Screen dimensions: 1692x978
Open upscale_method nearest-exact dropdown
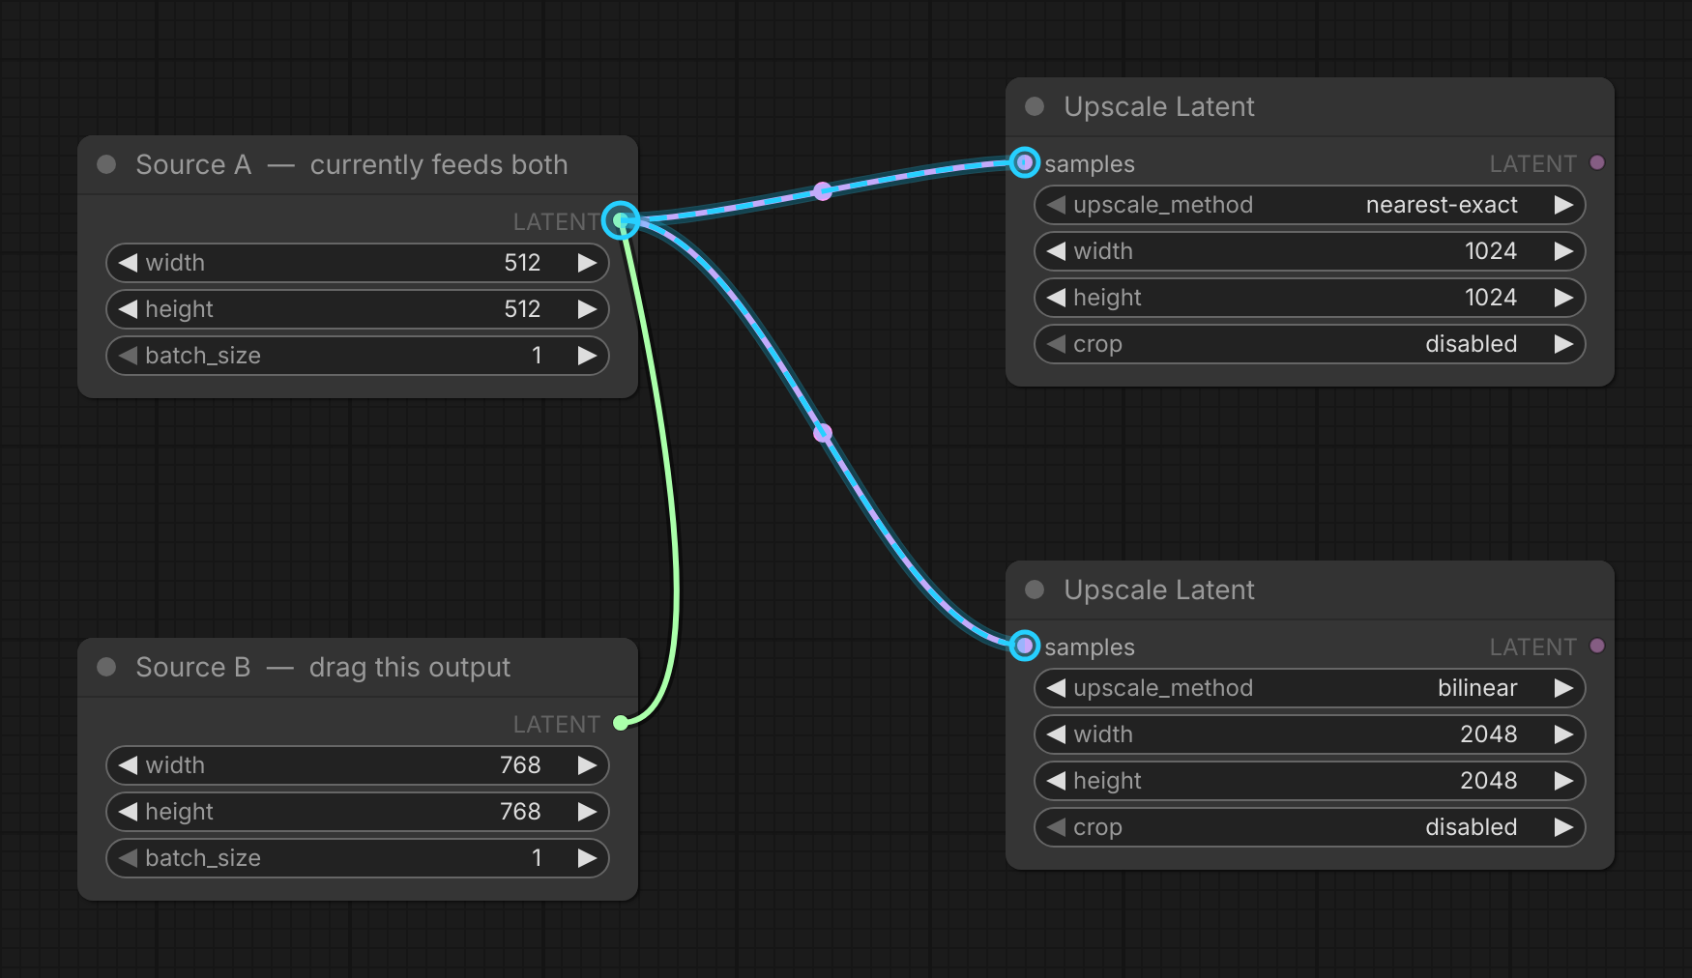tap(1310, 205)
